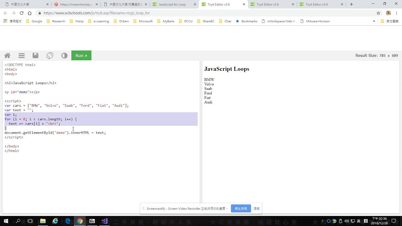Click the var cars array line in code
The width and height of the screenshot is (402, 226).
(67, 105)
